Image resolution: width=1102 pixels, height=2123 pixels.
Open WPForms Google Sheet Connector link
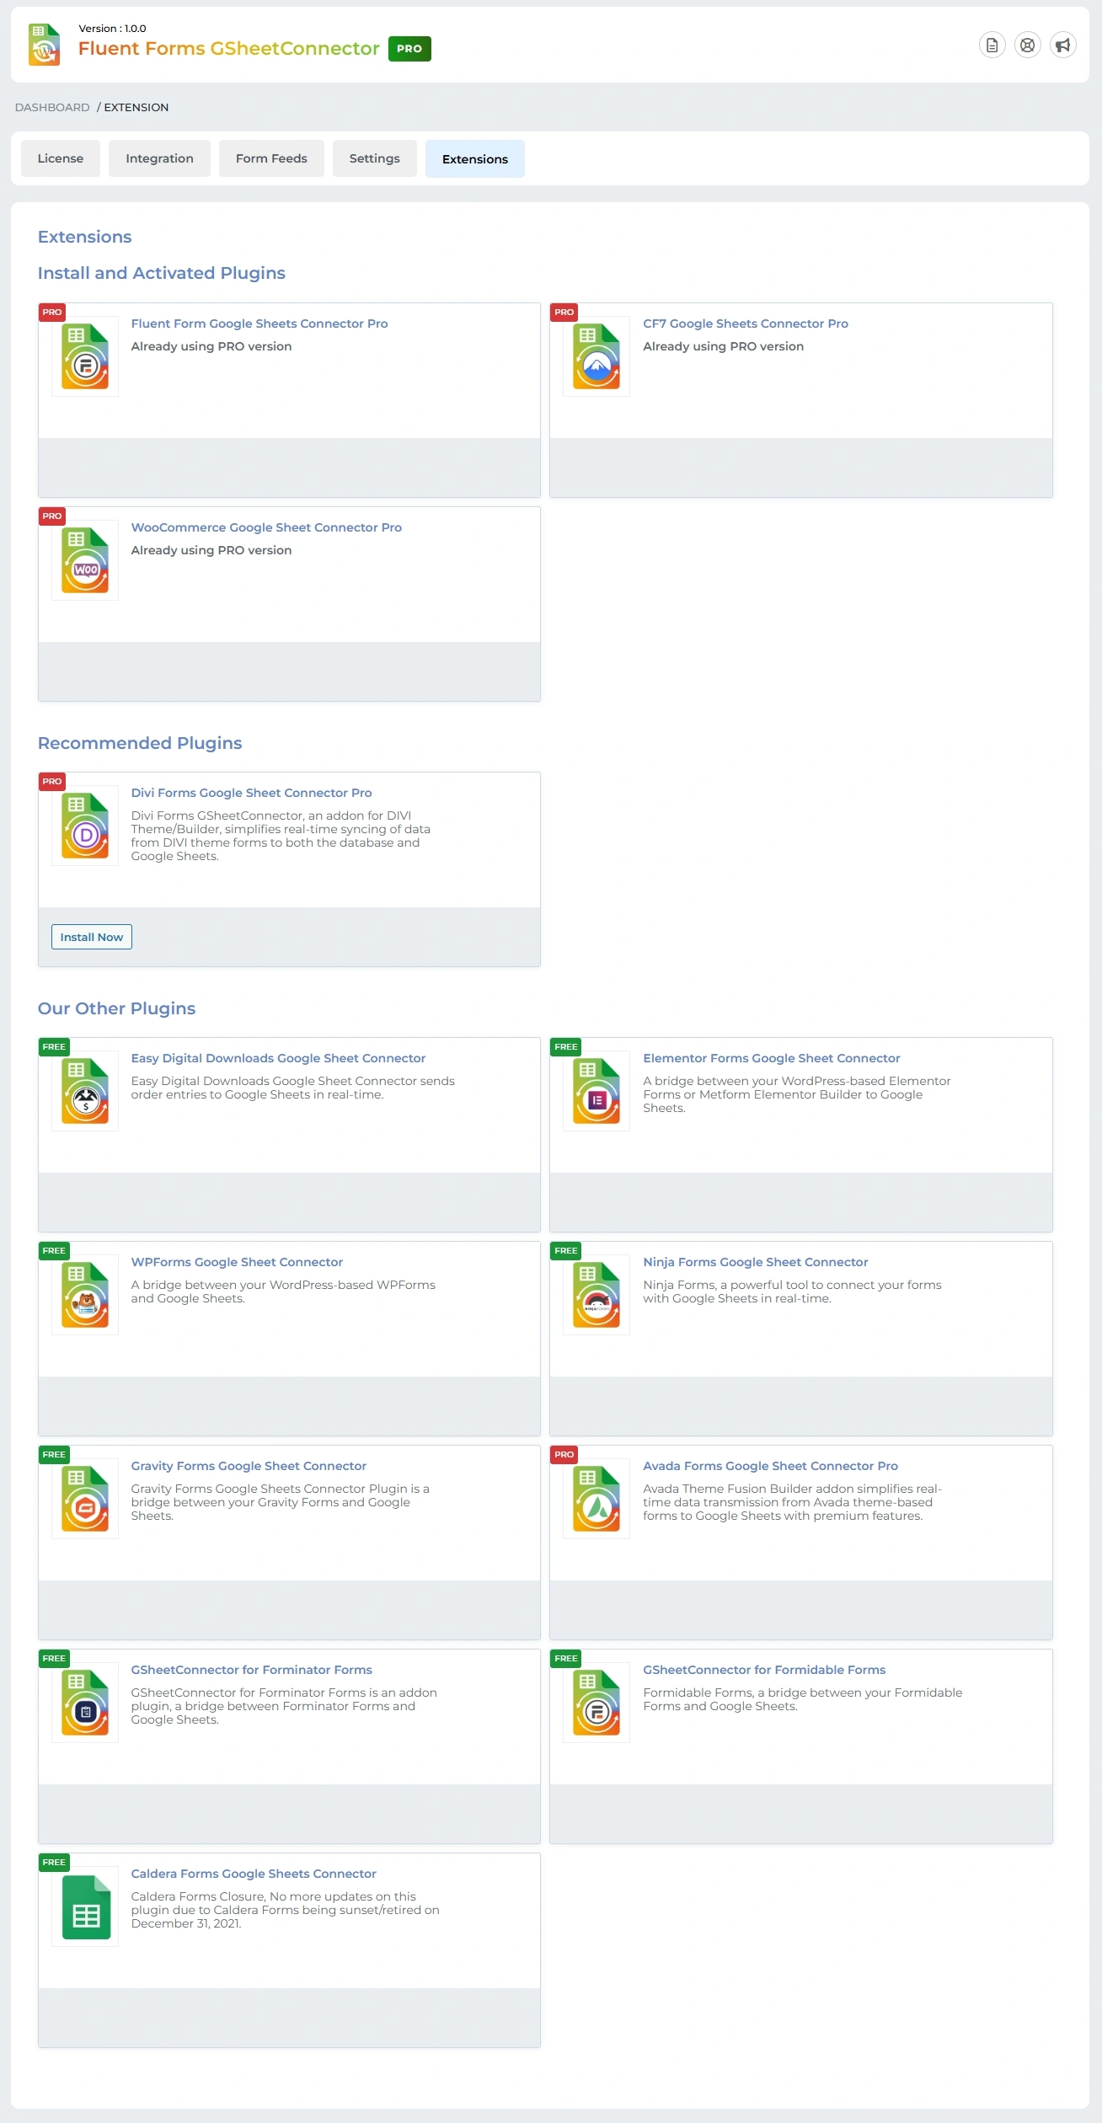click(237, 1262)
